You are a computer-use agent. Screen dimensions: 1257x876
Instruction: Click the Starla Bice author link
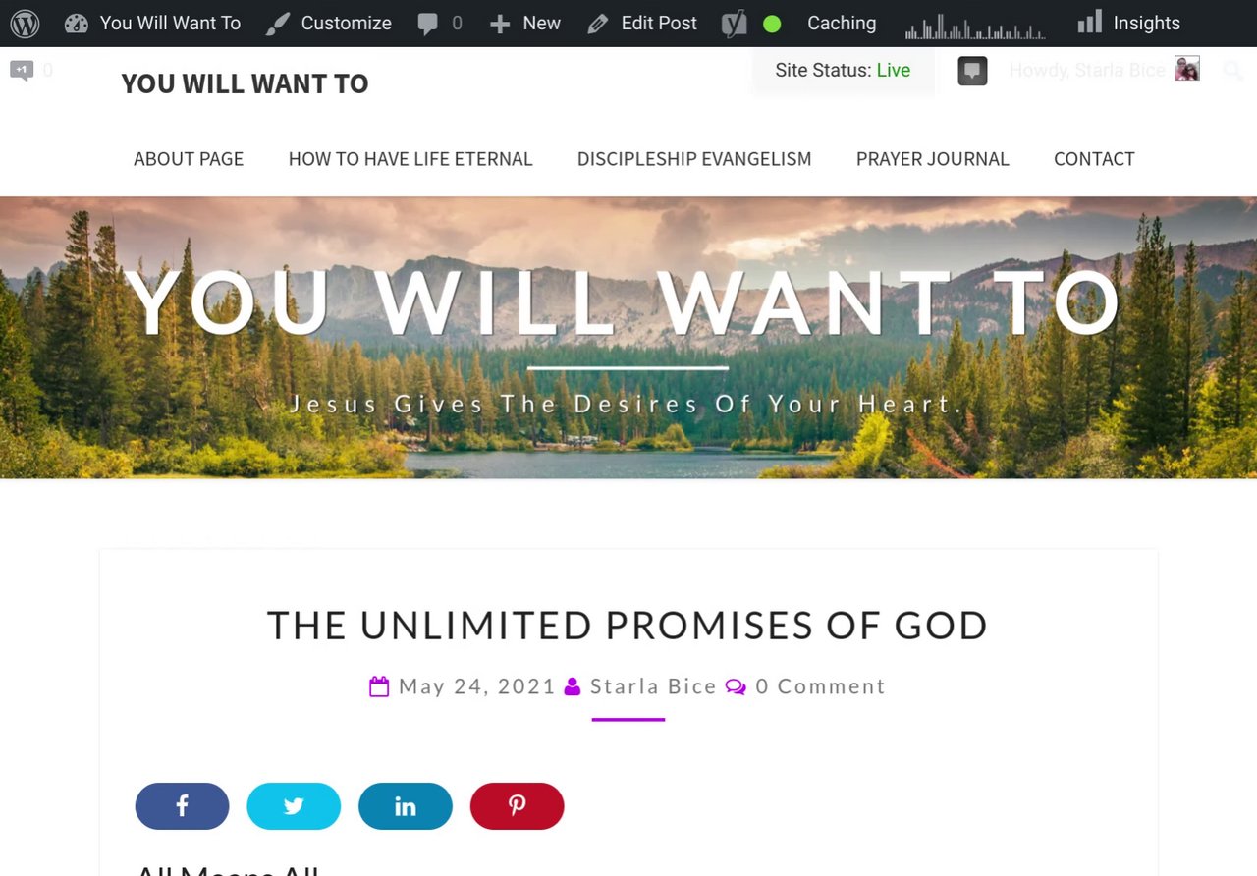653,686
